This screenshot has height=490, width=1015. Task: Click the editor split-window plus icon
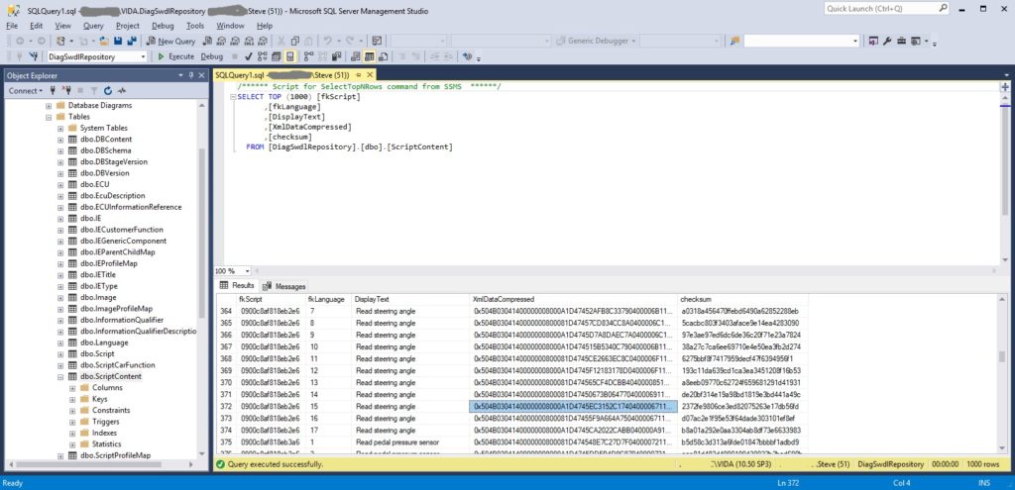(1005, 87)
